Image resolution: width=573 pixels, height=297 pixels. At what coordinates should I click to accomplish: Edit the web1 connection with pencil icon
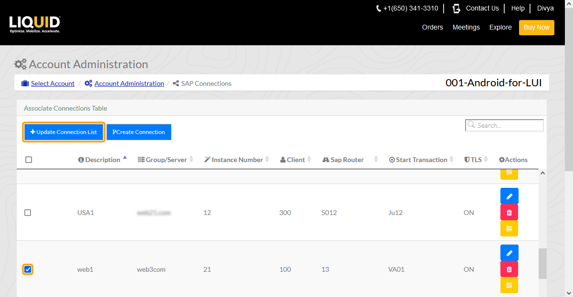click(509, 253)
